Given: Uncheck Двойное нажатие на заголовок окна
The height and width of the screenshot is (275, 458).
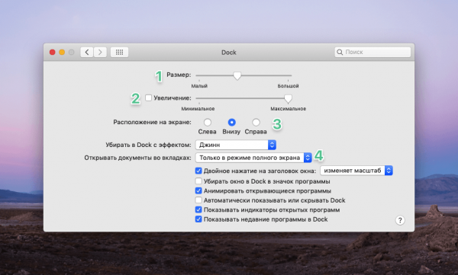Looking at the screenshot, I should tap(198, 171).
